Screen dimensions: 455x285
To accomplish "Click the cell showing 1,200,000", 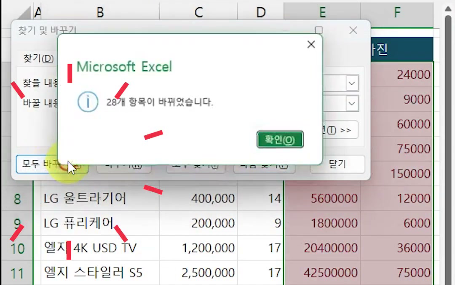I will (198, 248).
